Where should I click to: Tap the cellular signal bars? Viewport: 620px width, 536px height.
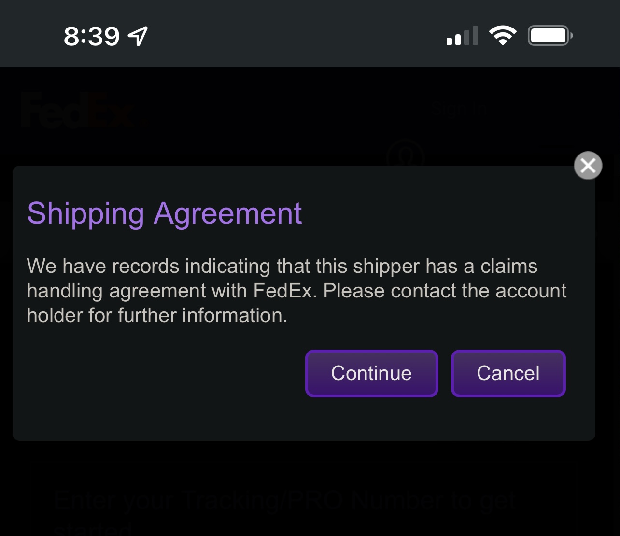click(462, 36)
